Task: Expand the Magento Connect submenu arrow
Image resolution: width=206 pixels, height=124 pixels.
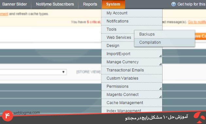Action: pos(160,97)
